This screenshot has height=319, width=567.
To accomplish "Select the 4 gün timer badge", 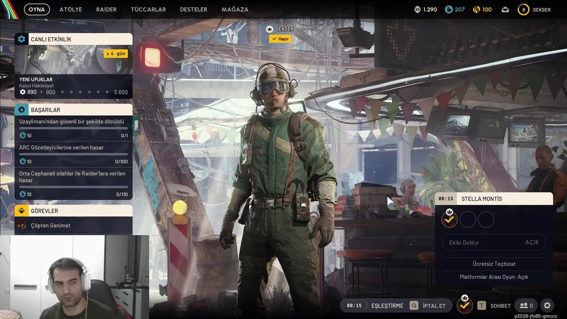I will click(116, 54).
